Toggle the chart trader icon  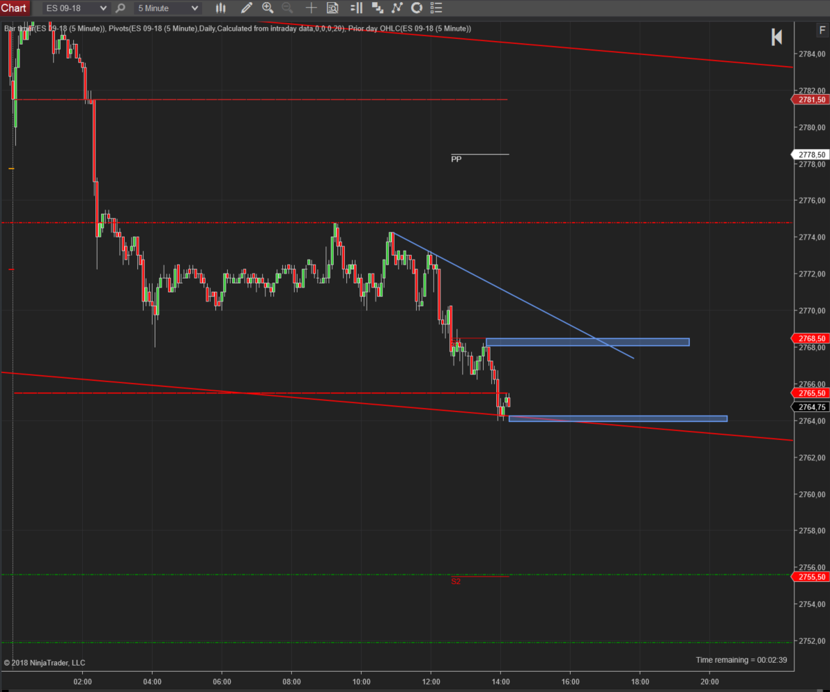[x=357, y=8]
